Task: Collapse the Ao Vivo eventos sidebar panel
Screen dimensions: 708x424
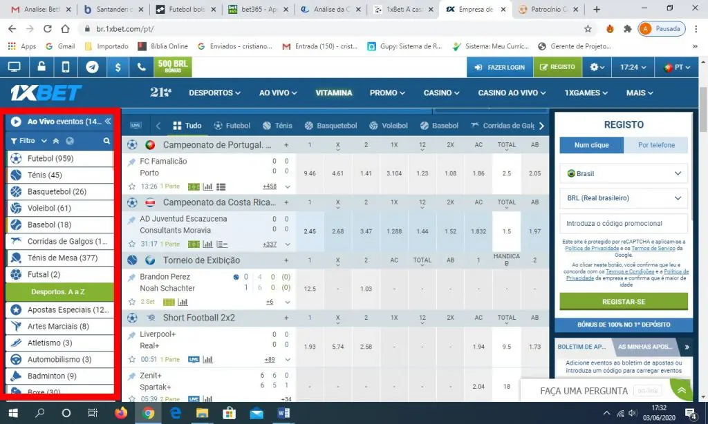Action: tap(108, 122)
